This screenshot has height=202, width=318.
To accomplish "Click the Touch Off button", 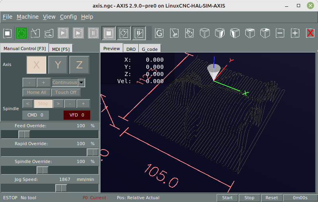I will point(66,93).
